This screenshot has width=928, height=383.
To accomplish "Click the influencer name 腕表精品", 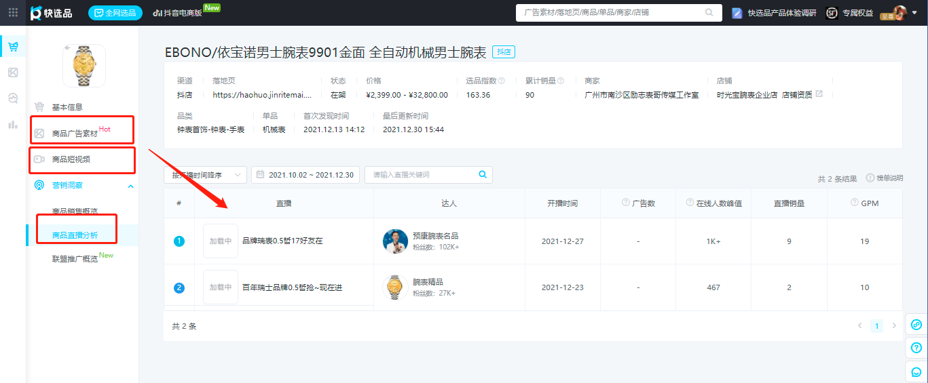I will click(x=428, y=282).
